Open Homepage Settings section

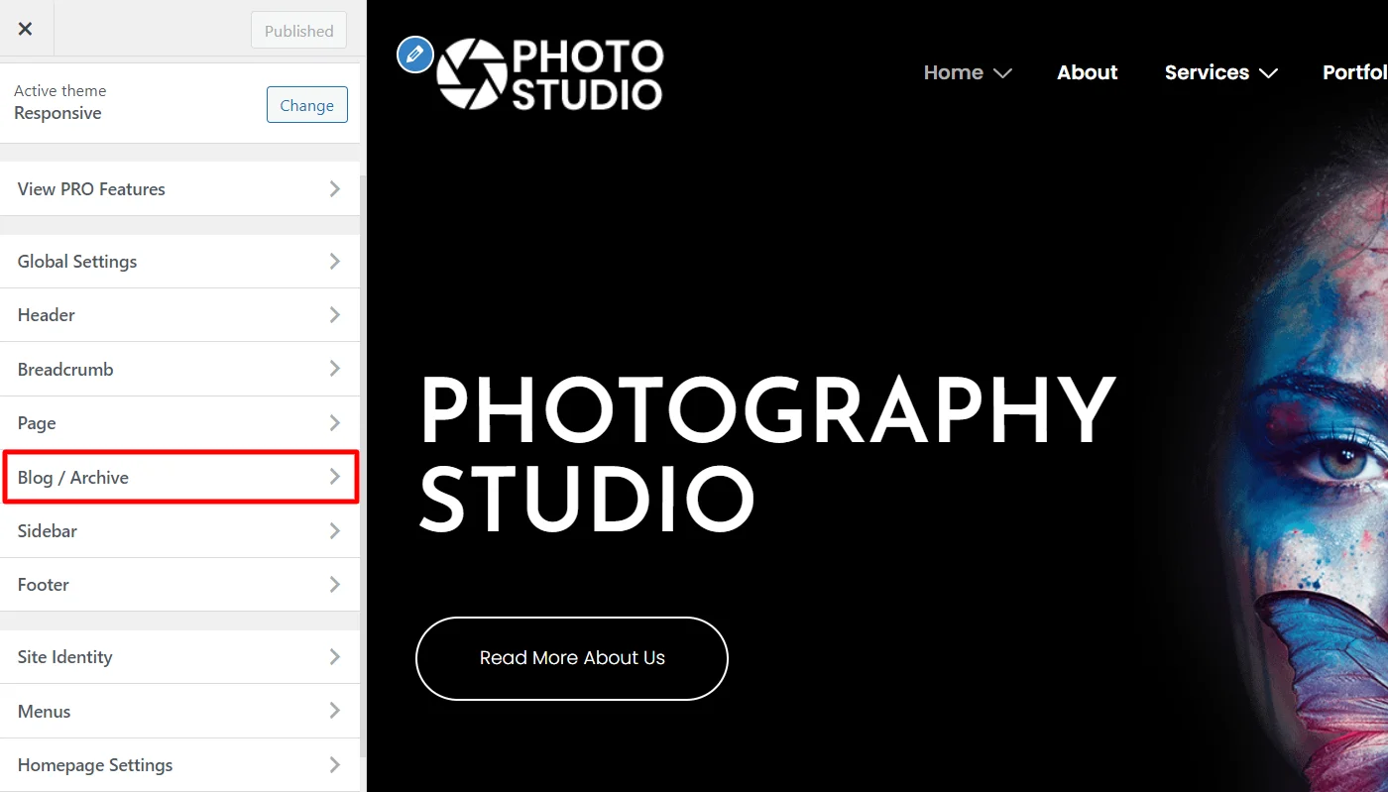179,765
